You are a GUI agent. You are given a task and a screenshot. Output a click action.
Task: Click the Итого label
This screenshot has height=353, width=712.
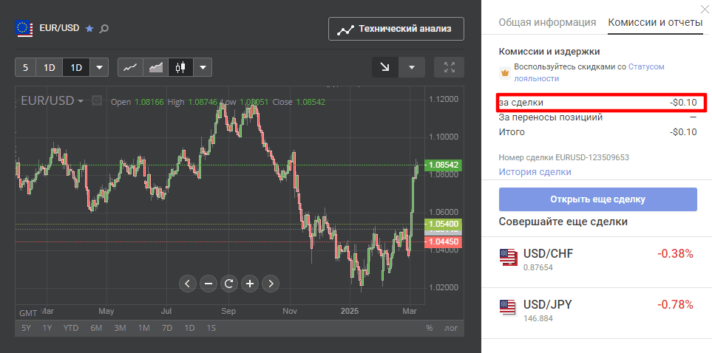512,132
